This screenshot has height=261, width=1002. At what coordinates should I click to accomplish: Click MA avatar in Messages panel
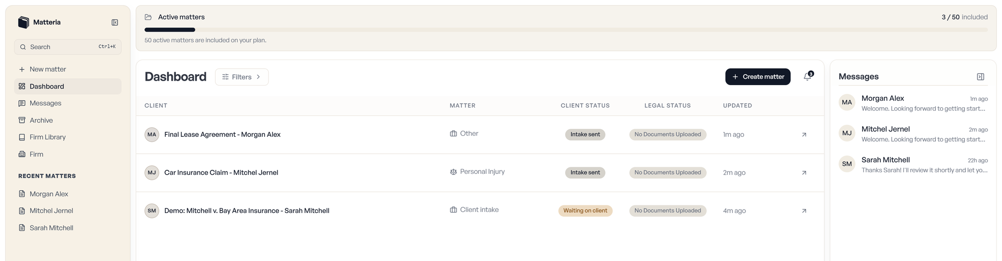tap(847, 103)
